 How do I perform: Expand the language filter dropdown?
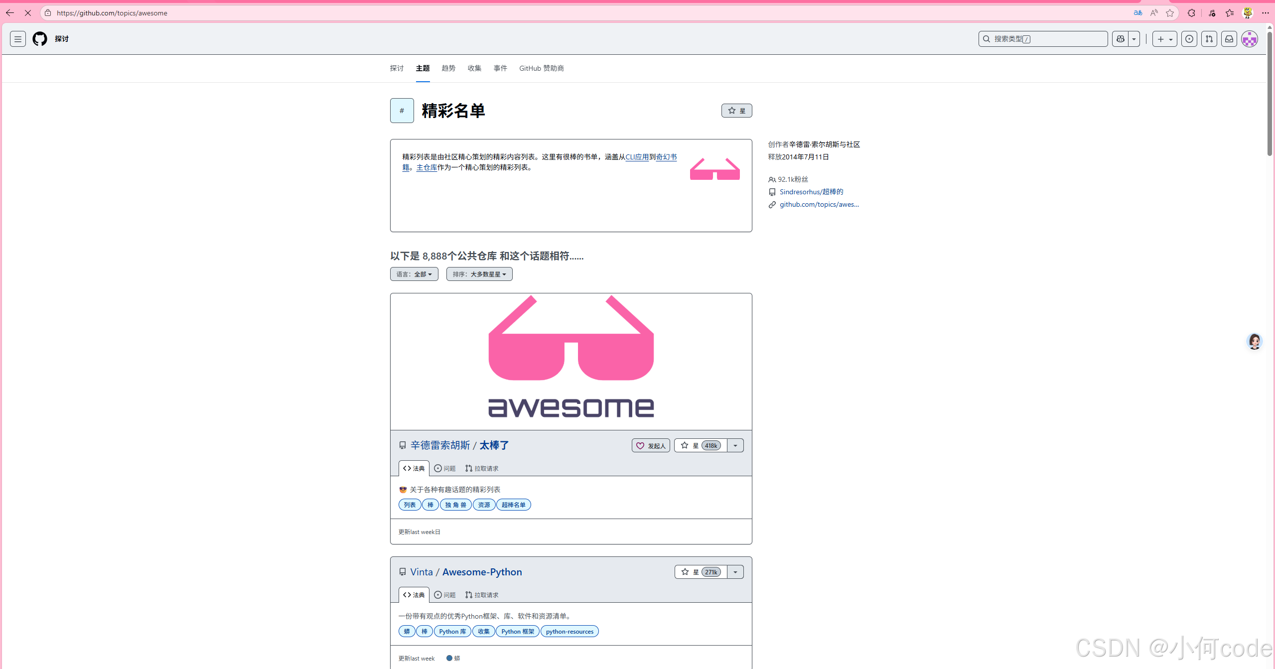(414, 274)
